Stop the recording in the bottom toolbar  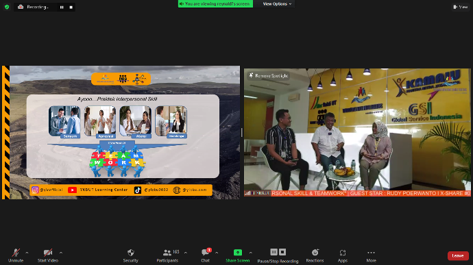click(282, 252)
